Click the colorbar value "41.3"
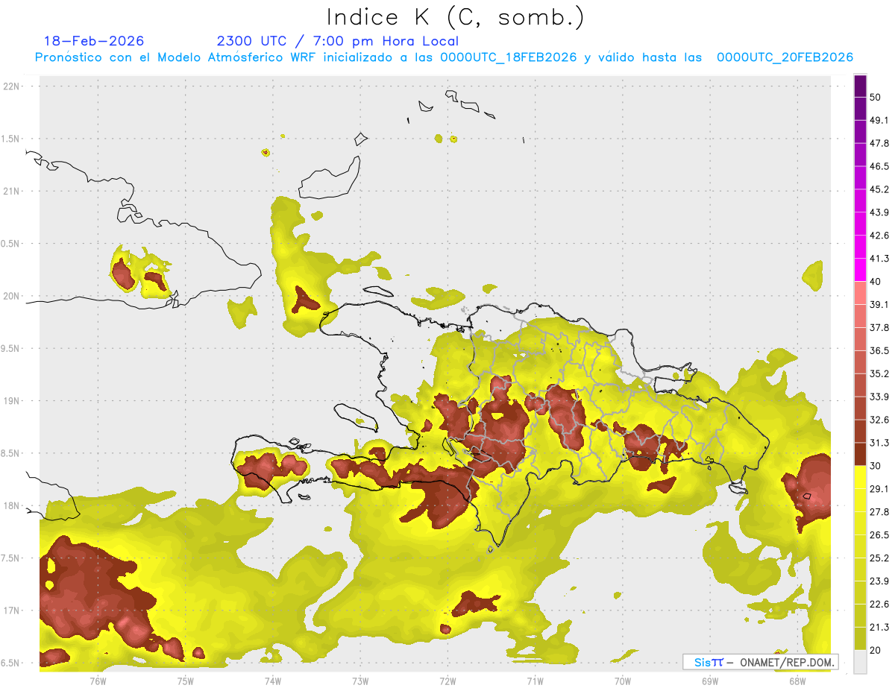 [x=879, y=259]
